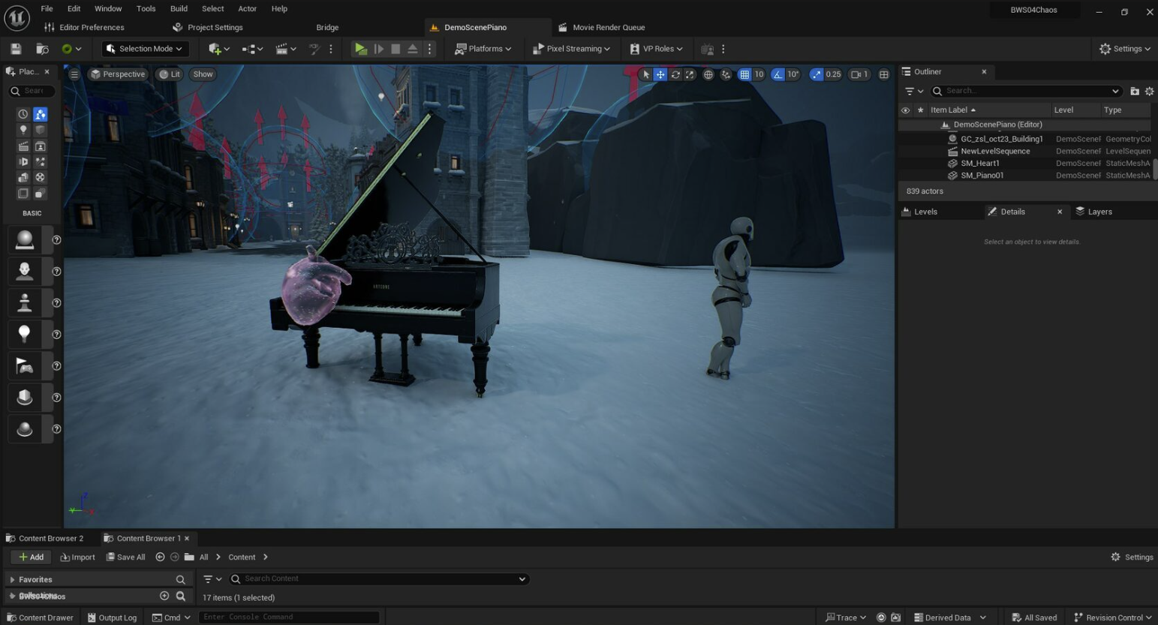Click the camera speed control in viewport

[x=859, y=74]
